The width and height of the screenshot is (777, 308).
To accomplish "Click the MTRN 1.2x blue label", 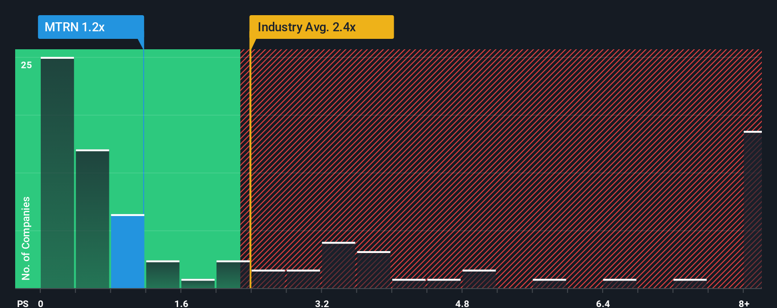I will 91,27.
